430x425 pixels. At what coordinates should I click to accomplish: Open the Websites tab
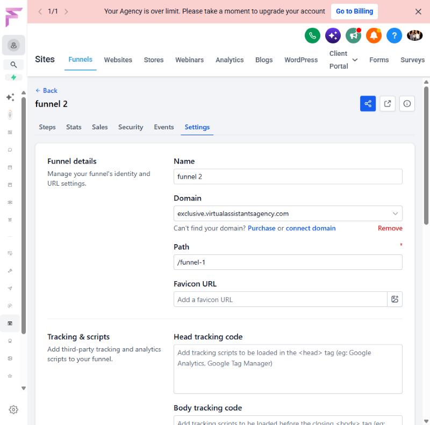(x=118, y=60)
